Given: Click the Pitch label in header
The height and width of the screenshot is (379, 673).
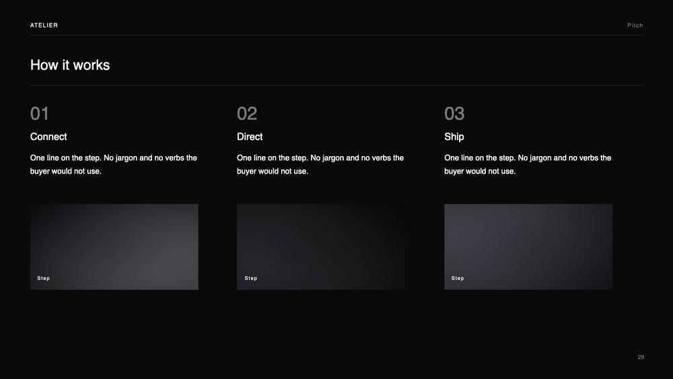Looking at the screenshot, I should point(635,26).
